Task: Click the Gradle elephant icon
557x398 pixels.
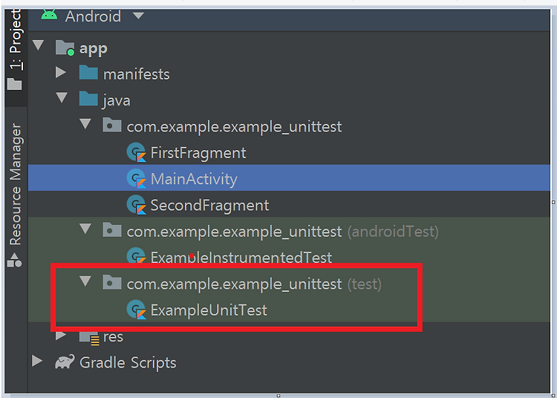Action: pyautogui.click(x=65, y=362)
